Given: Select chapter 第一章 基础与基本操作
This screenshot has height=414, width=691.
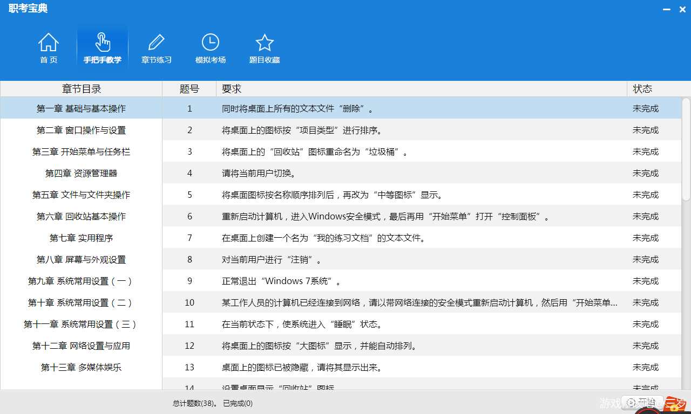Looking at the screenshot, I should tap(81, 108).
